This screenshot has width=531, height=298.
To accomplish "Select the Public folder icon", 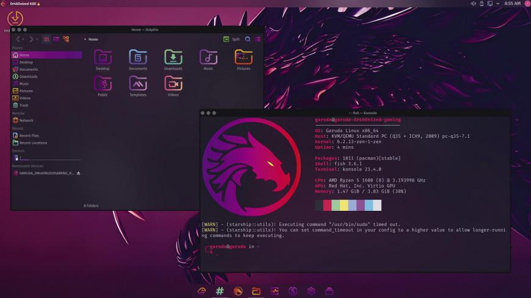I will tap(103, 87).
